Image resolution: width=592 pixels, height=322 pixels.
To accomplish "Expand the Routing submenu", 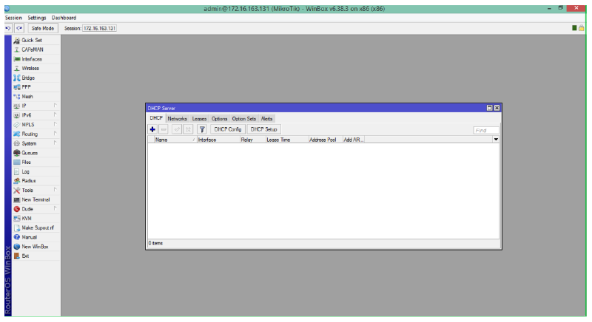I will [36, 134].
